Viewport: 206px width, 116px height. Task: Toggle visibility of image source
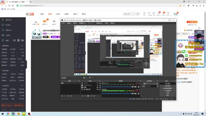pos(98,87)
